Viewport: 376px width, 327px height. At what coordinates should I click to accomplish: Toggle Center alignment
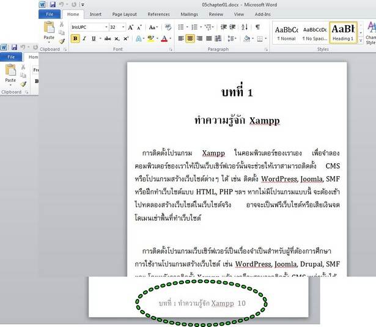coord(190,39)
